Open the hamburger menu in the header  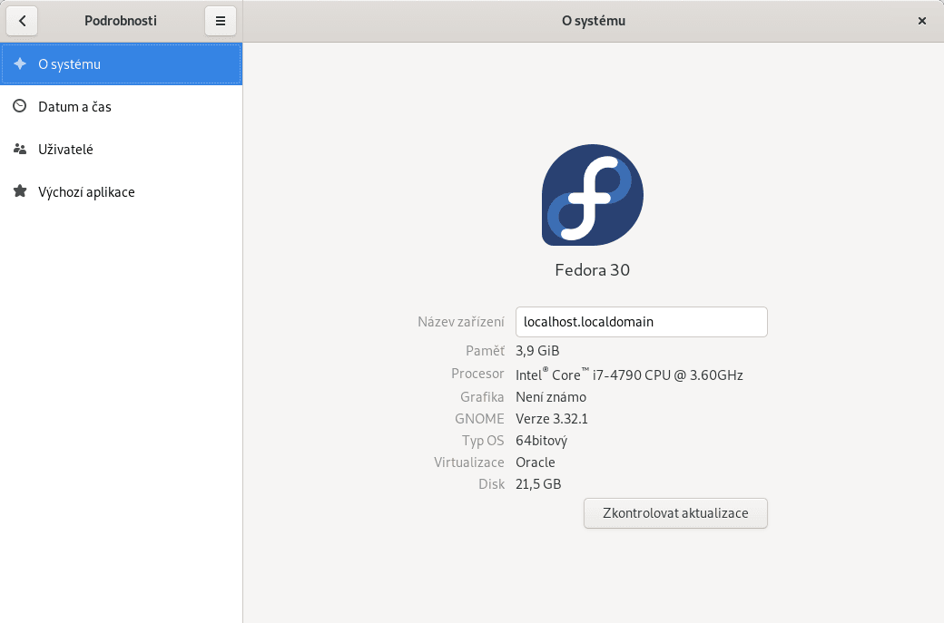221,20
